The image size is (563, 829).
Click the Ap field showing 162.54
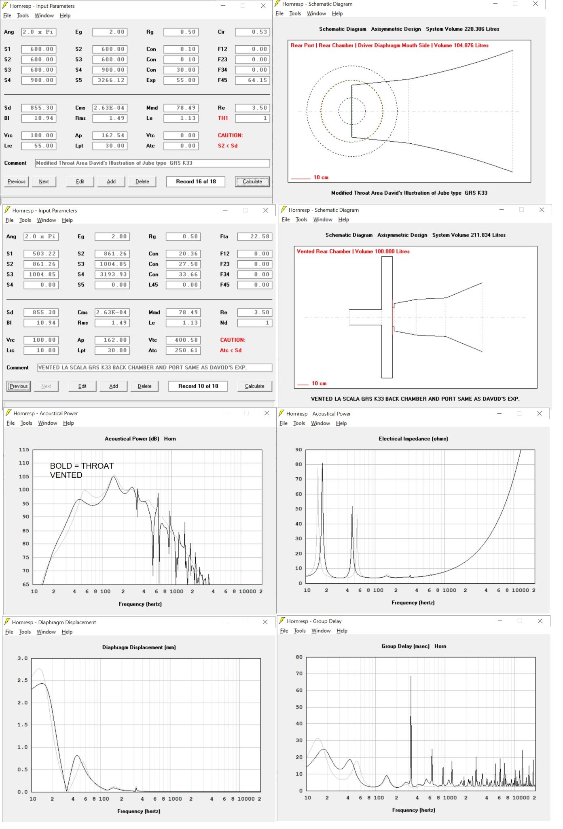110,136
